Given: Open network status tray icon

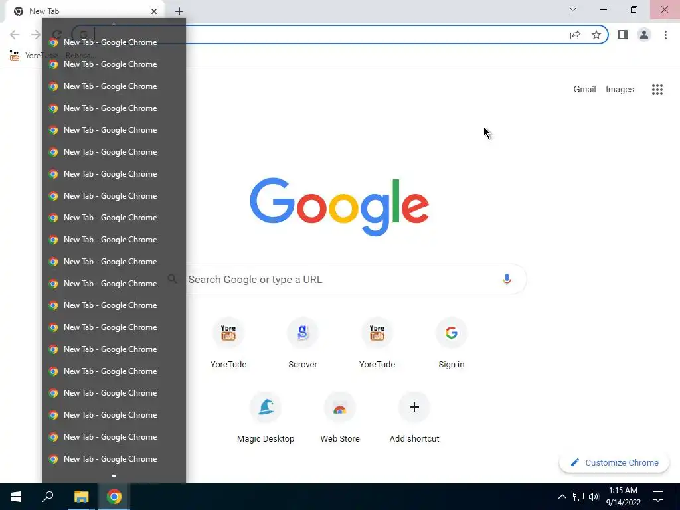Looking at the screenshot, I should coord(578,497).
